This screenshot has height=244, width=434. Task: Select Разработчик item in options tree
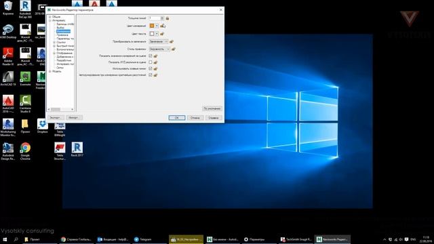point(64,60)
